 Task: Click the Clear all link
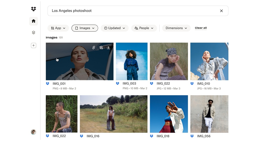click(201, 28)
